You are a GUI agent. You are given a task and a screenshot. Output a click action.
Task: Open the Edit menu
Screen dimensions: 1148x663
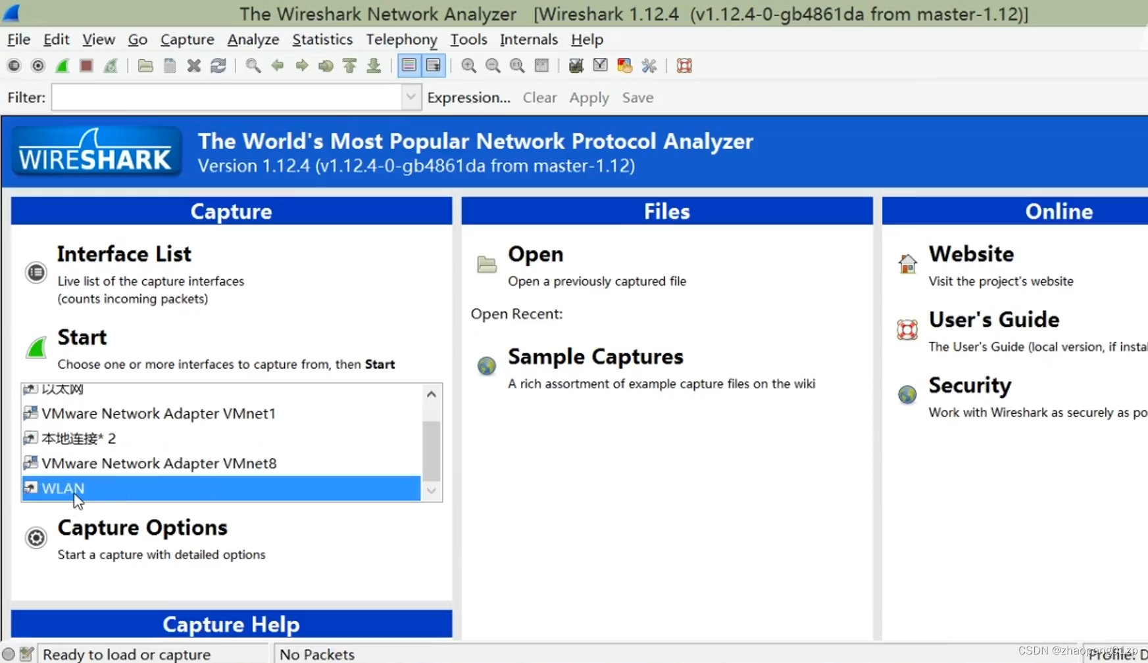(x=57, y=39)
